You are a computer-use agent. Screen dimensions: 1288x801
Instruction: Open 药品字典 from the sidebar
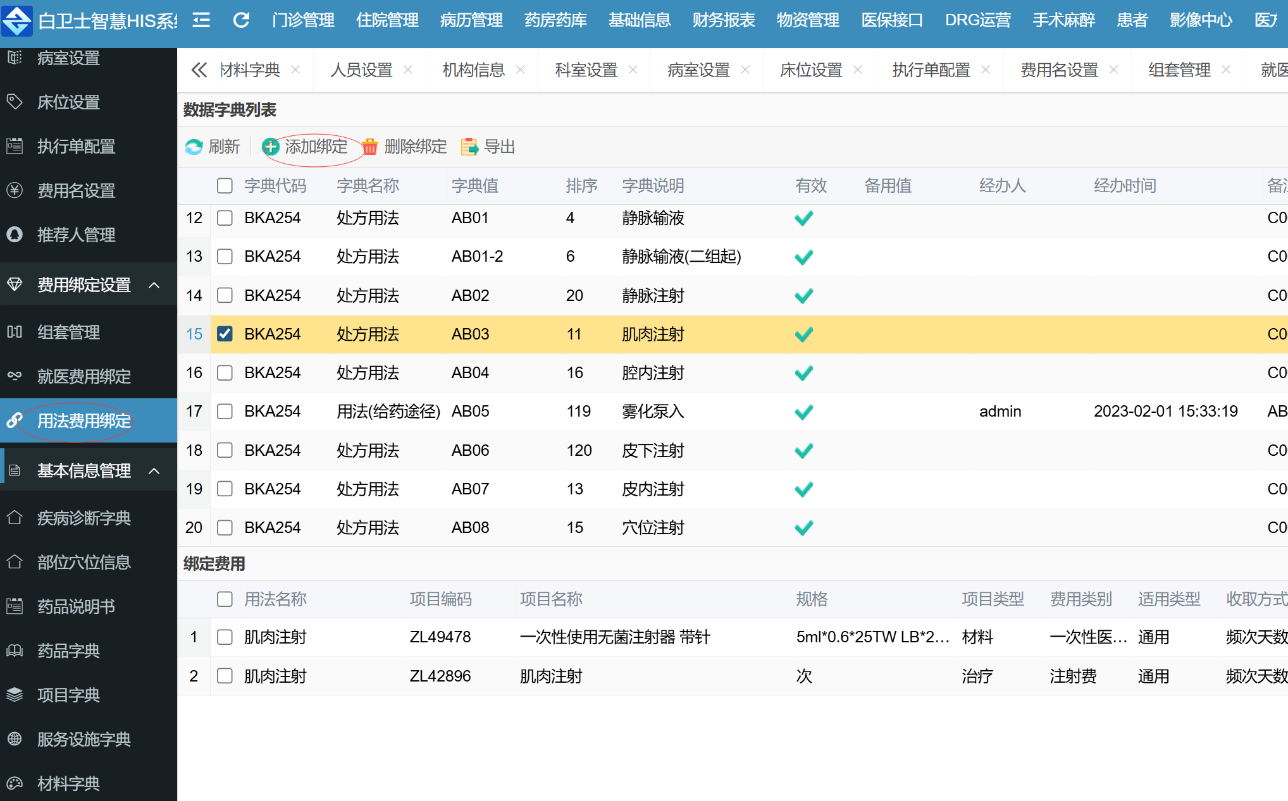point(68,651)
